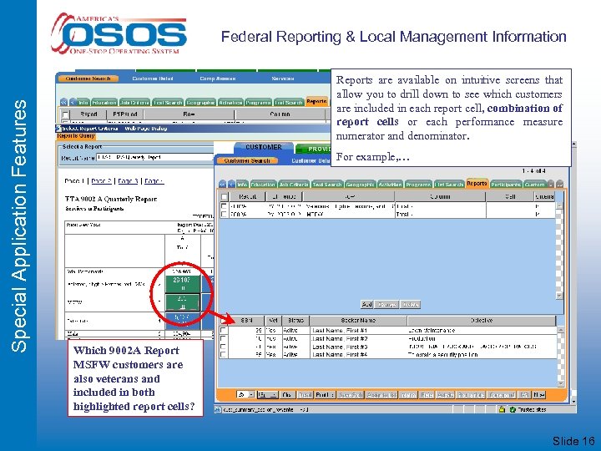
Task: Select the Job Criteria tab in front window
Action: point(294,185)
